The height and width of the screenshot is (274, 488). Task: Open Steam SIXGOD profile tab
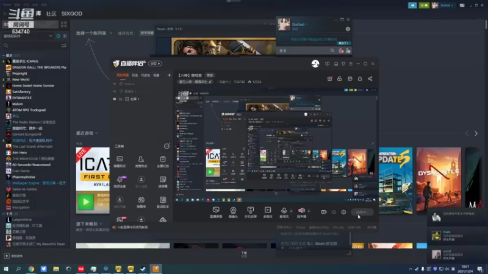click(71, 13)
